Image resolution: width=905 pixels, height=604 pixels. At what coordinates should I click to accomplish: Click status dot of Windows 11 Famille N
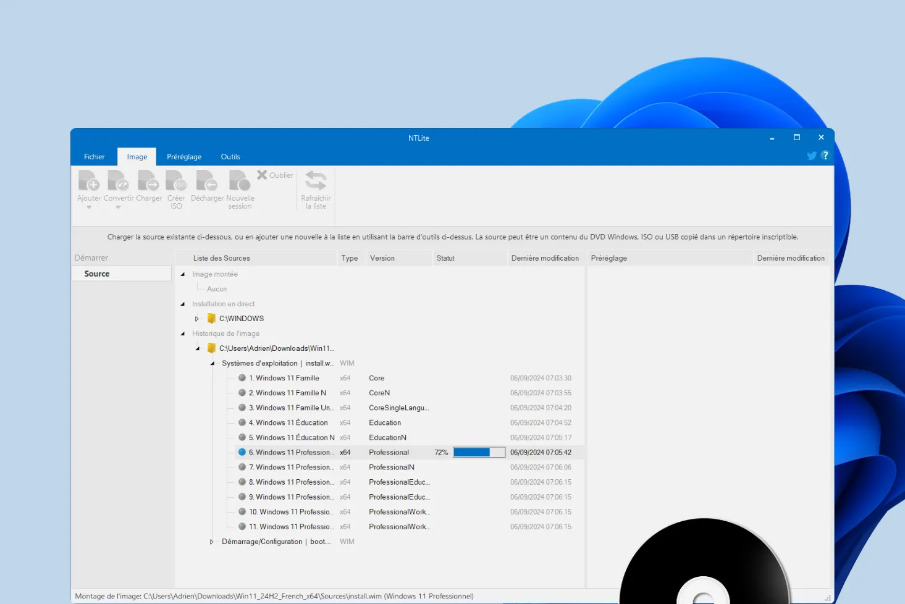pyautogui.click(x=242, y=393)
